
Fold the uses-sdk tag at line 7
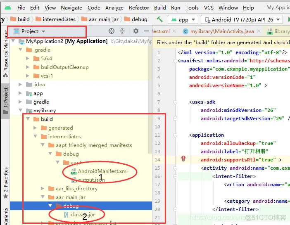[x=175, y=102]
